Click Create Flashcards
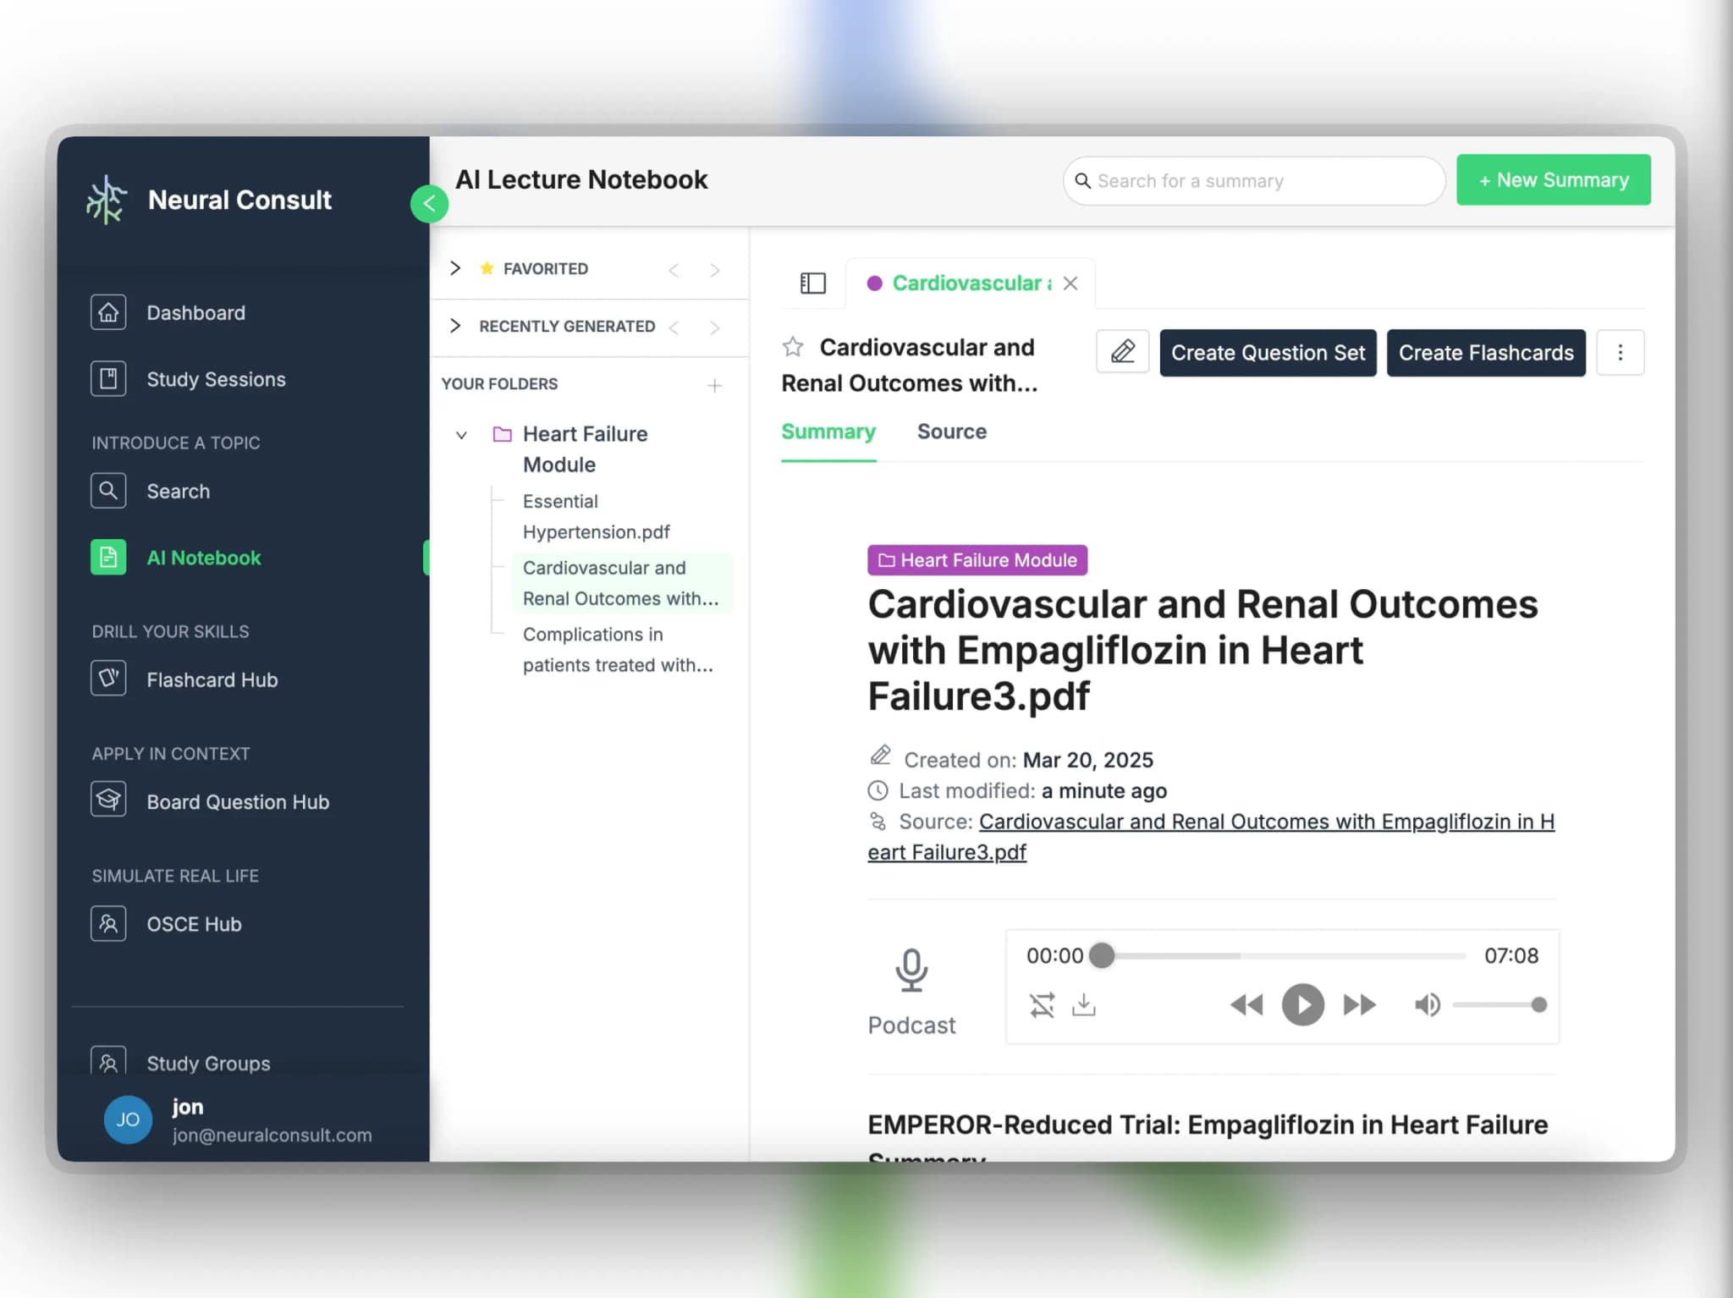The width and height of the screenshot is (1733, 1298). point(1486,353)
